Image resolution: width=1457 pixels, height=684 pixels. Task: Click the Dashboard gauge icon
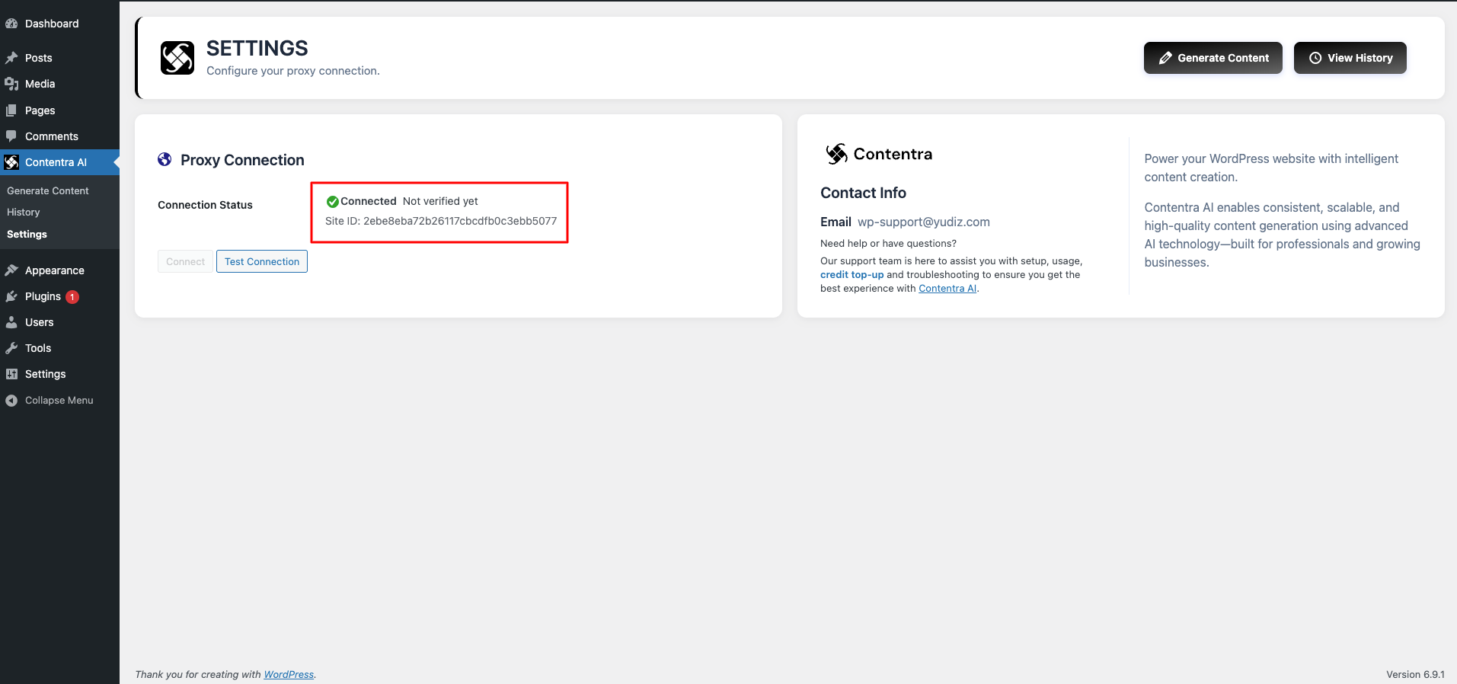pos(11,24)
